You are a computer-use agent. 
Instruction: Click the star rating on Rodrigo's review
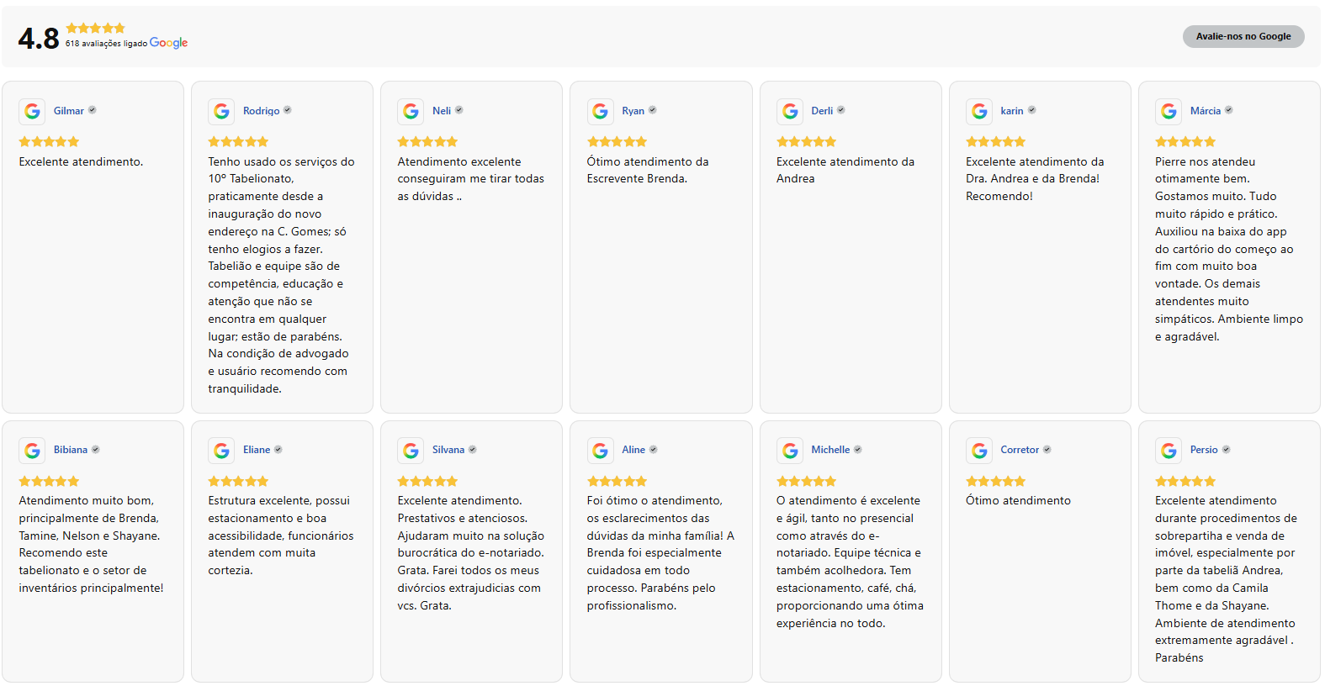pyautogui.click(x=238, y=142)
